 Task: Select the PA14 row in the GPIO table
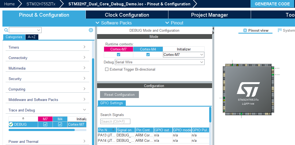pyautogui.click(x=153, y=140)
